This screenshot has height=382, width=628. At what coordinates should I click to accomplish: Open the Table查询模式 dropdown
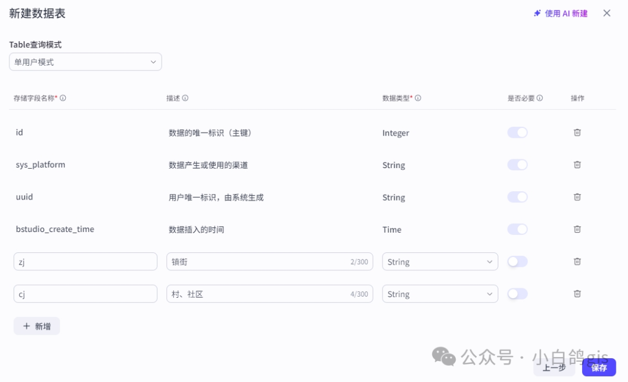85,62
